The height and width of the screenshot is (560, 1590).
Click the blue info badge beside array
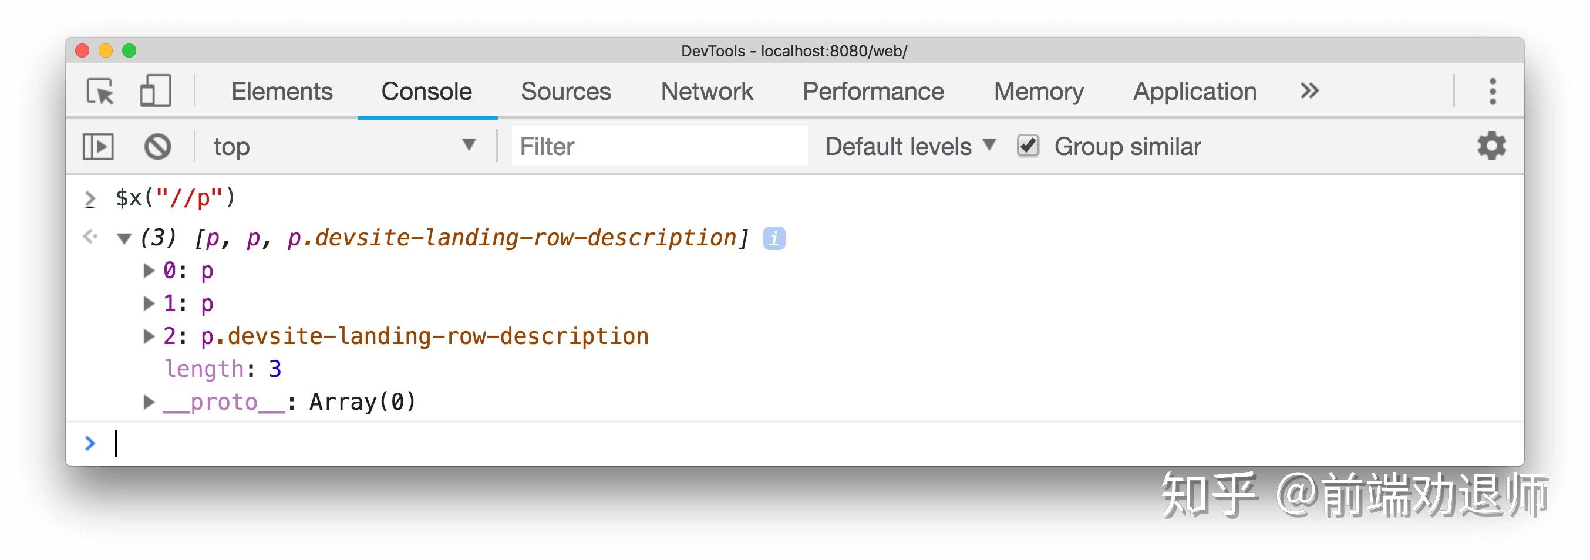click(x=774, y=238)
